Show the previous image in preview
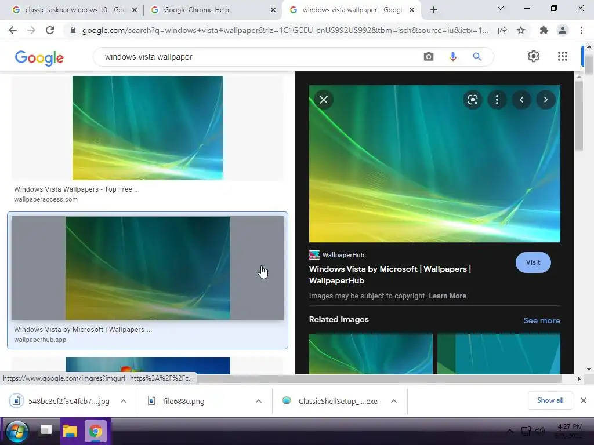 (521, 100)
